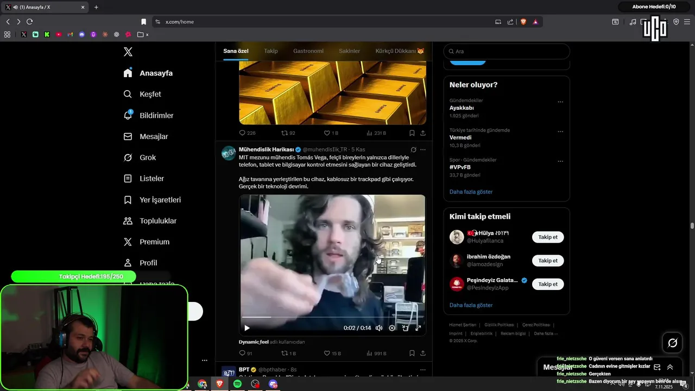This screenshot has width=695, height=391.
Task: Open Mesajlar in the sidebar
Action: click(146, 136)
